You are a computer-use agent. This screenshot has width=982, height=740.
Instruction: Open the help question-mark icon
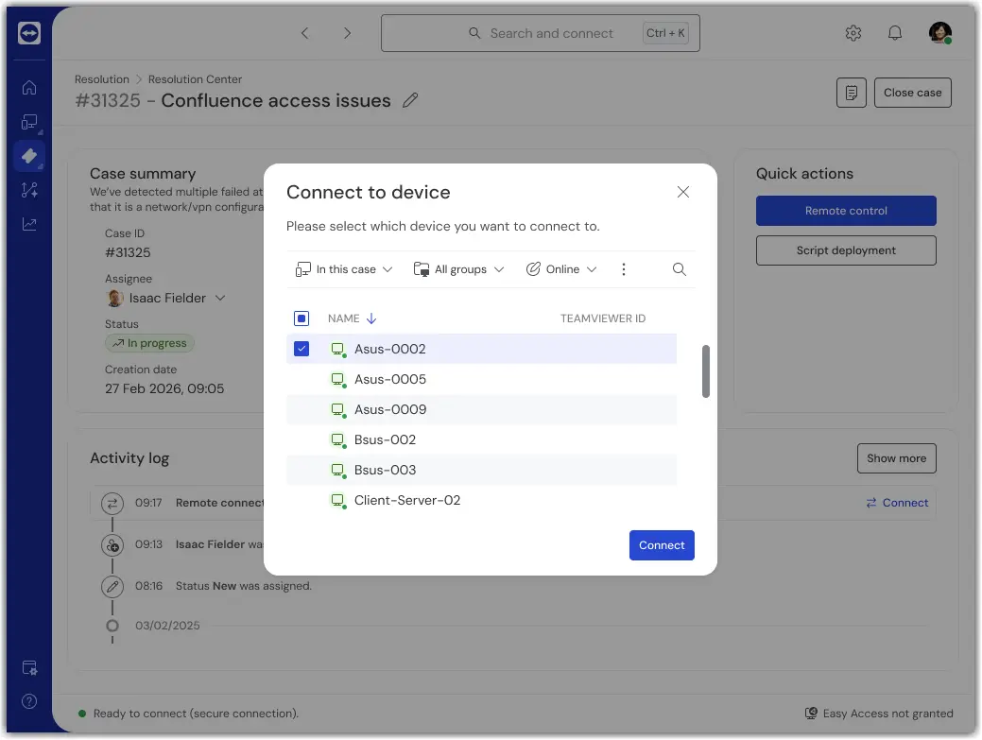28,701
